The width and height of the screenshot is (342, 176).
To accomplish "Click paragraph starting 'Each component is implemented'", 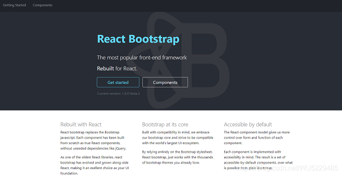I will point(258,160).
